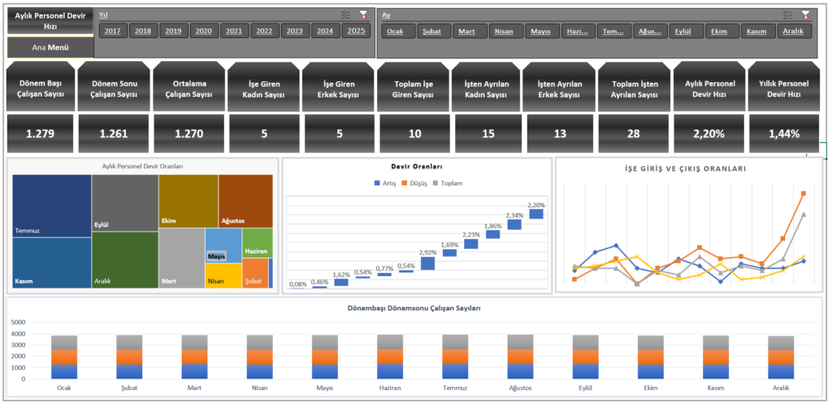
Task: Choose the Aralık month slicer button
Action: (x=795, y=32)
